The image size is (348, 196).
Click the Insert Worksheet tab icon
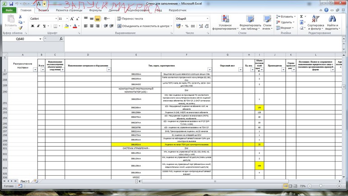click(x=36, y=181)
